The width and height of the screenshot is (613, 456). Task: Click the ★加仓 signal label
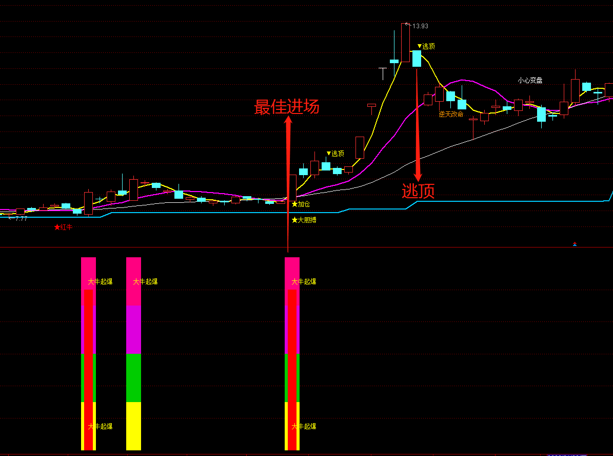pos(301,204)
